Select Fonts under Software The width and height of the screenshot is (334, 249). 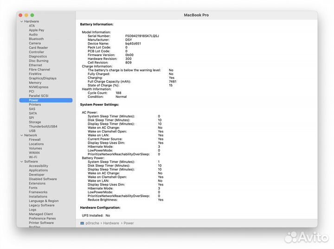coord(33,188)
